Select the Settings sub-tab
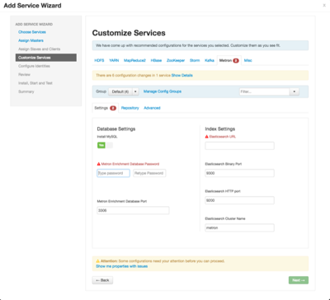This screenshot has width=330, height=300. click(106, 108)
